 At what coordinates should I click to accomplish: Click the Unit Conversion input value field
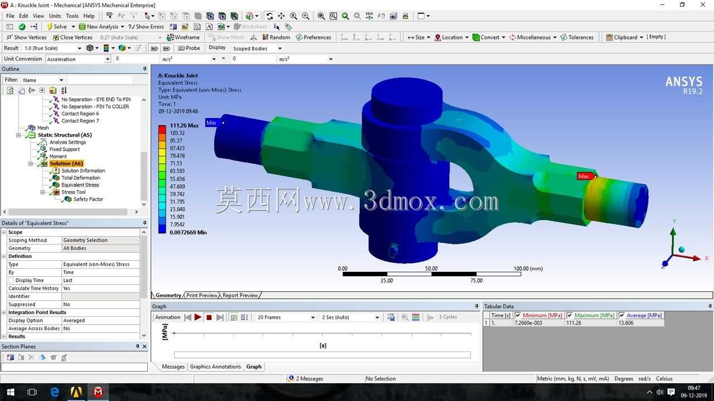[136, 59]
